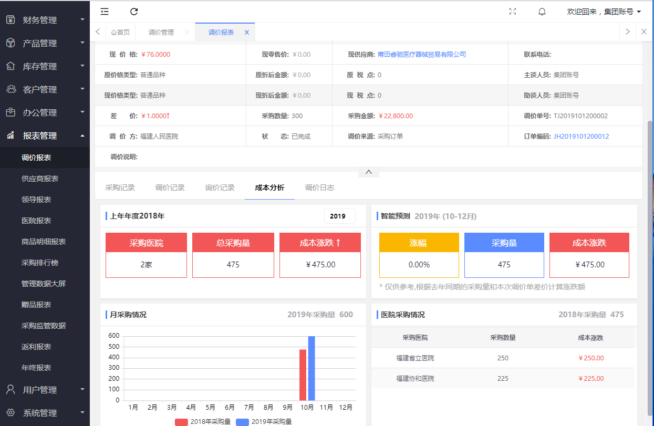This screenshot has height=426, width=654.
Task: Collapse the 报表管理 menu
Action: [82, 136]
